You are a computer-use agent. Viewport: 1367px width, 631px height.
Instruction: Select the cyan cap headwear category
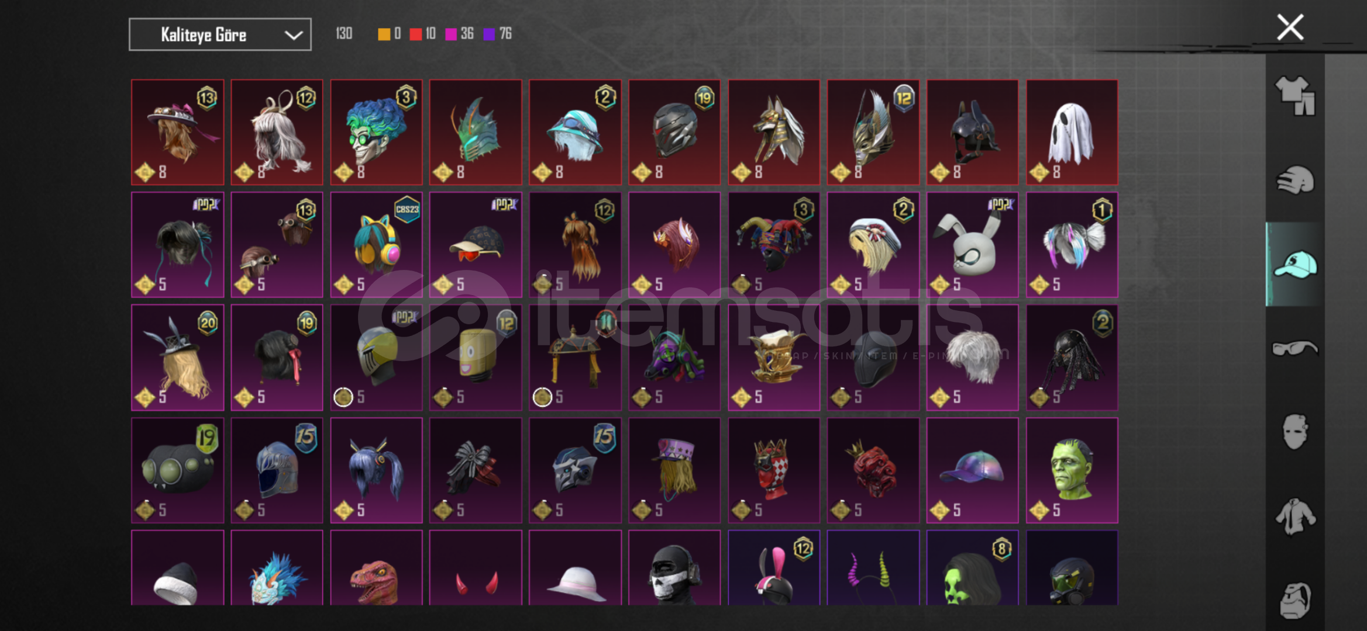[x=1295, y=265]
